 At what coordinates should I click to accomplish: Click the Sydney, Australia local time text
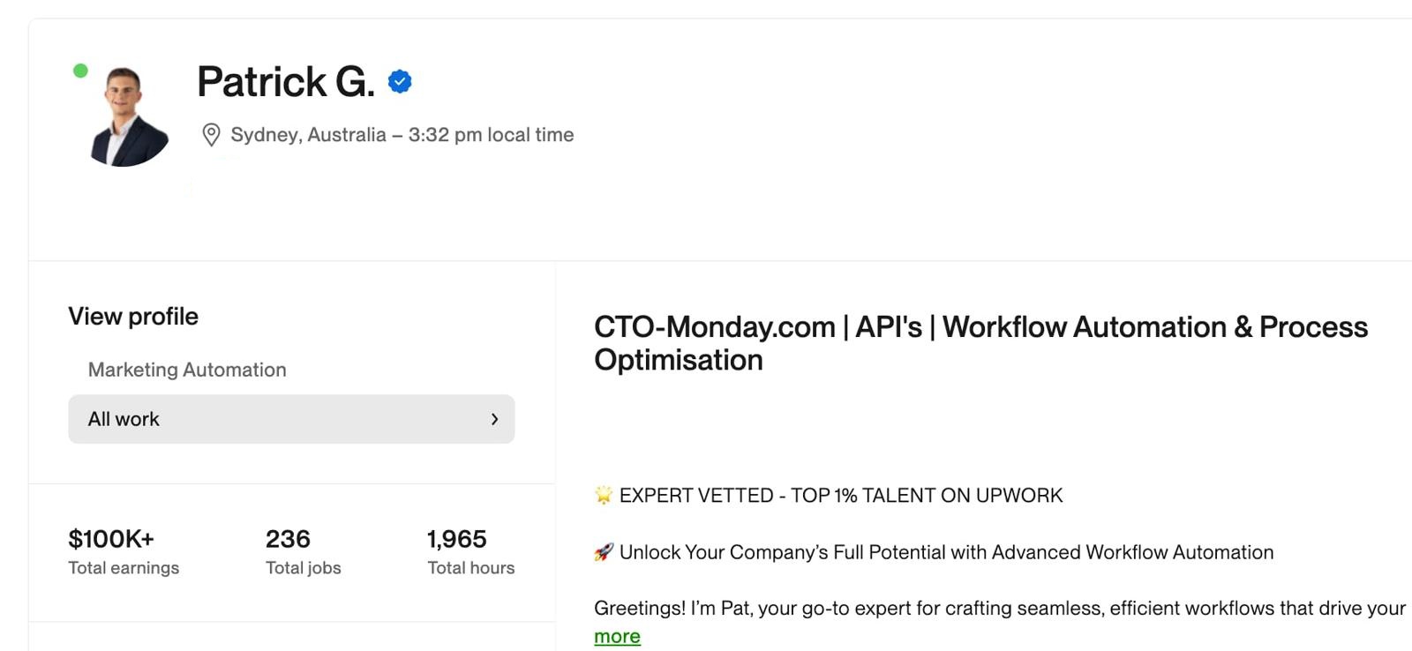click(402, 134)
